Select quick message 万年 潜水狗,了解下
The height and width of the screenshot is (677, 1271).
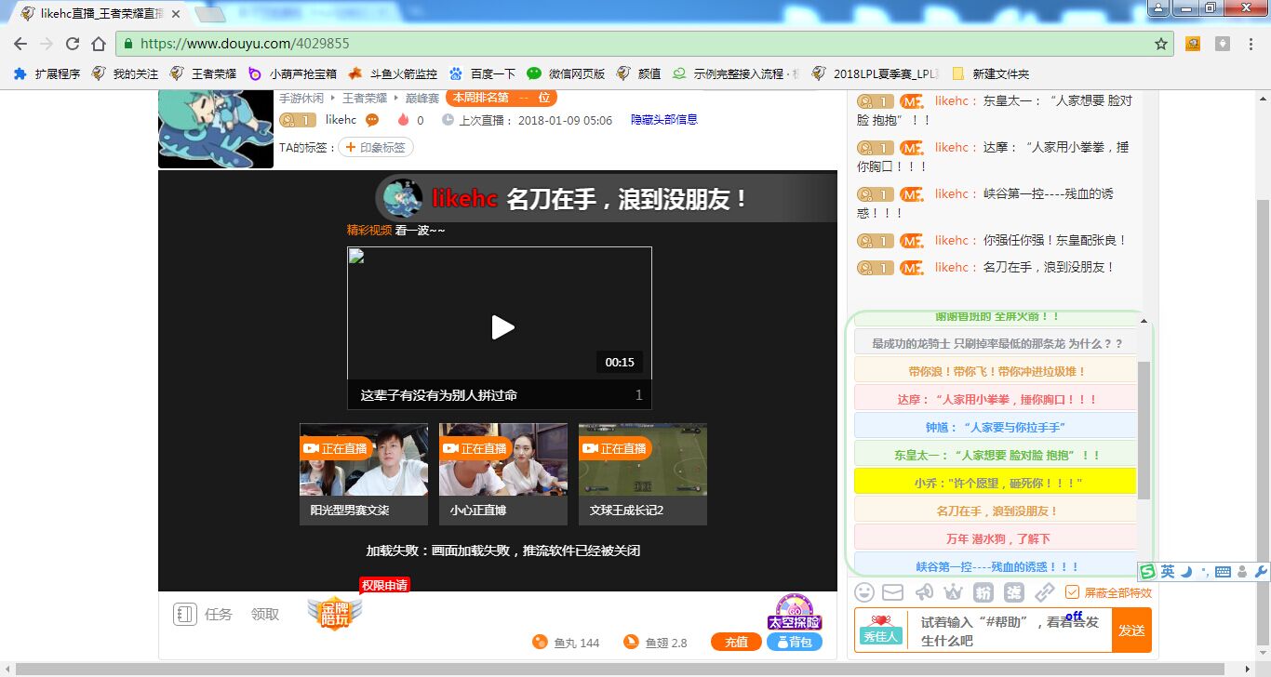coord(996,538)
